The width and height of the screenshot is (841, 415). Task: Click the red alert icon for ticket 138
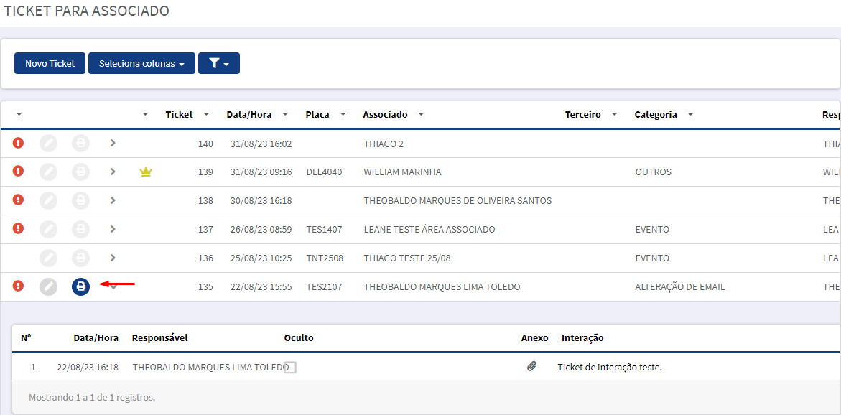click(x=18, y=200)
